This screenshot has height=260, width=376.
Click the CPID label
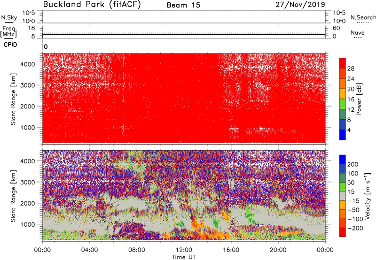click(x=10, y=45)
